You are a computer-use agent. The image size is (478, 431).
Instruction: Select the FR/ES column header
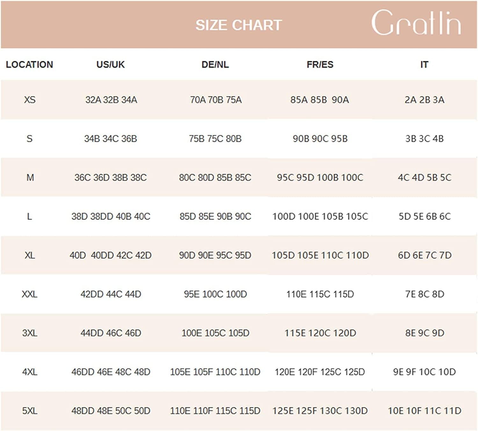tap(320, 64)
